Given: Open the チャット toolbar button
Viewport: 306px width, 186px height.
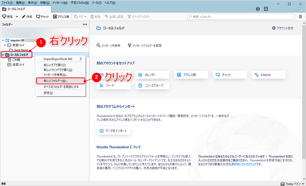Looking at the screenshot, I should 42,17.
